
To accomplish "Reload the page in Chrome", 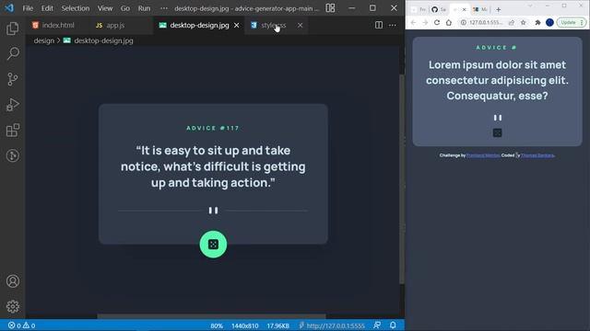I will tap(437, 22).
